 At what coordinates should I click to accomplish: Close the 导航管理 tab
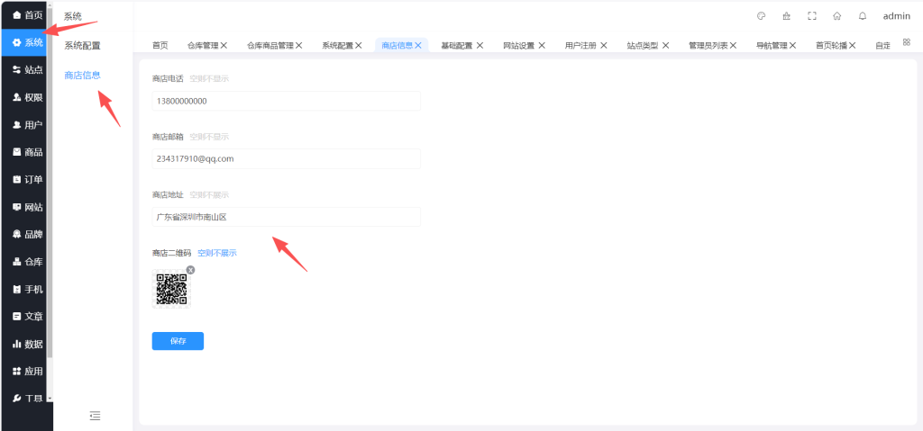792,45
